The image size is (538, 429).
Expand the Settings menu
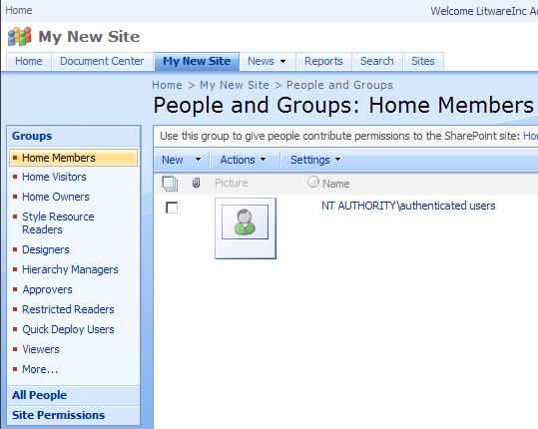pos(315,160)
